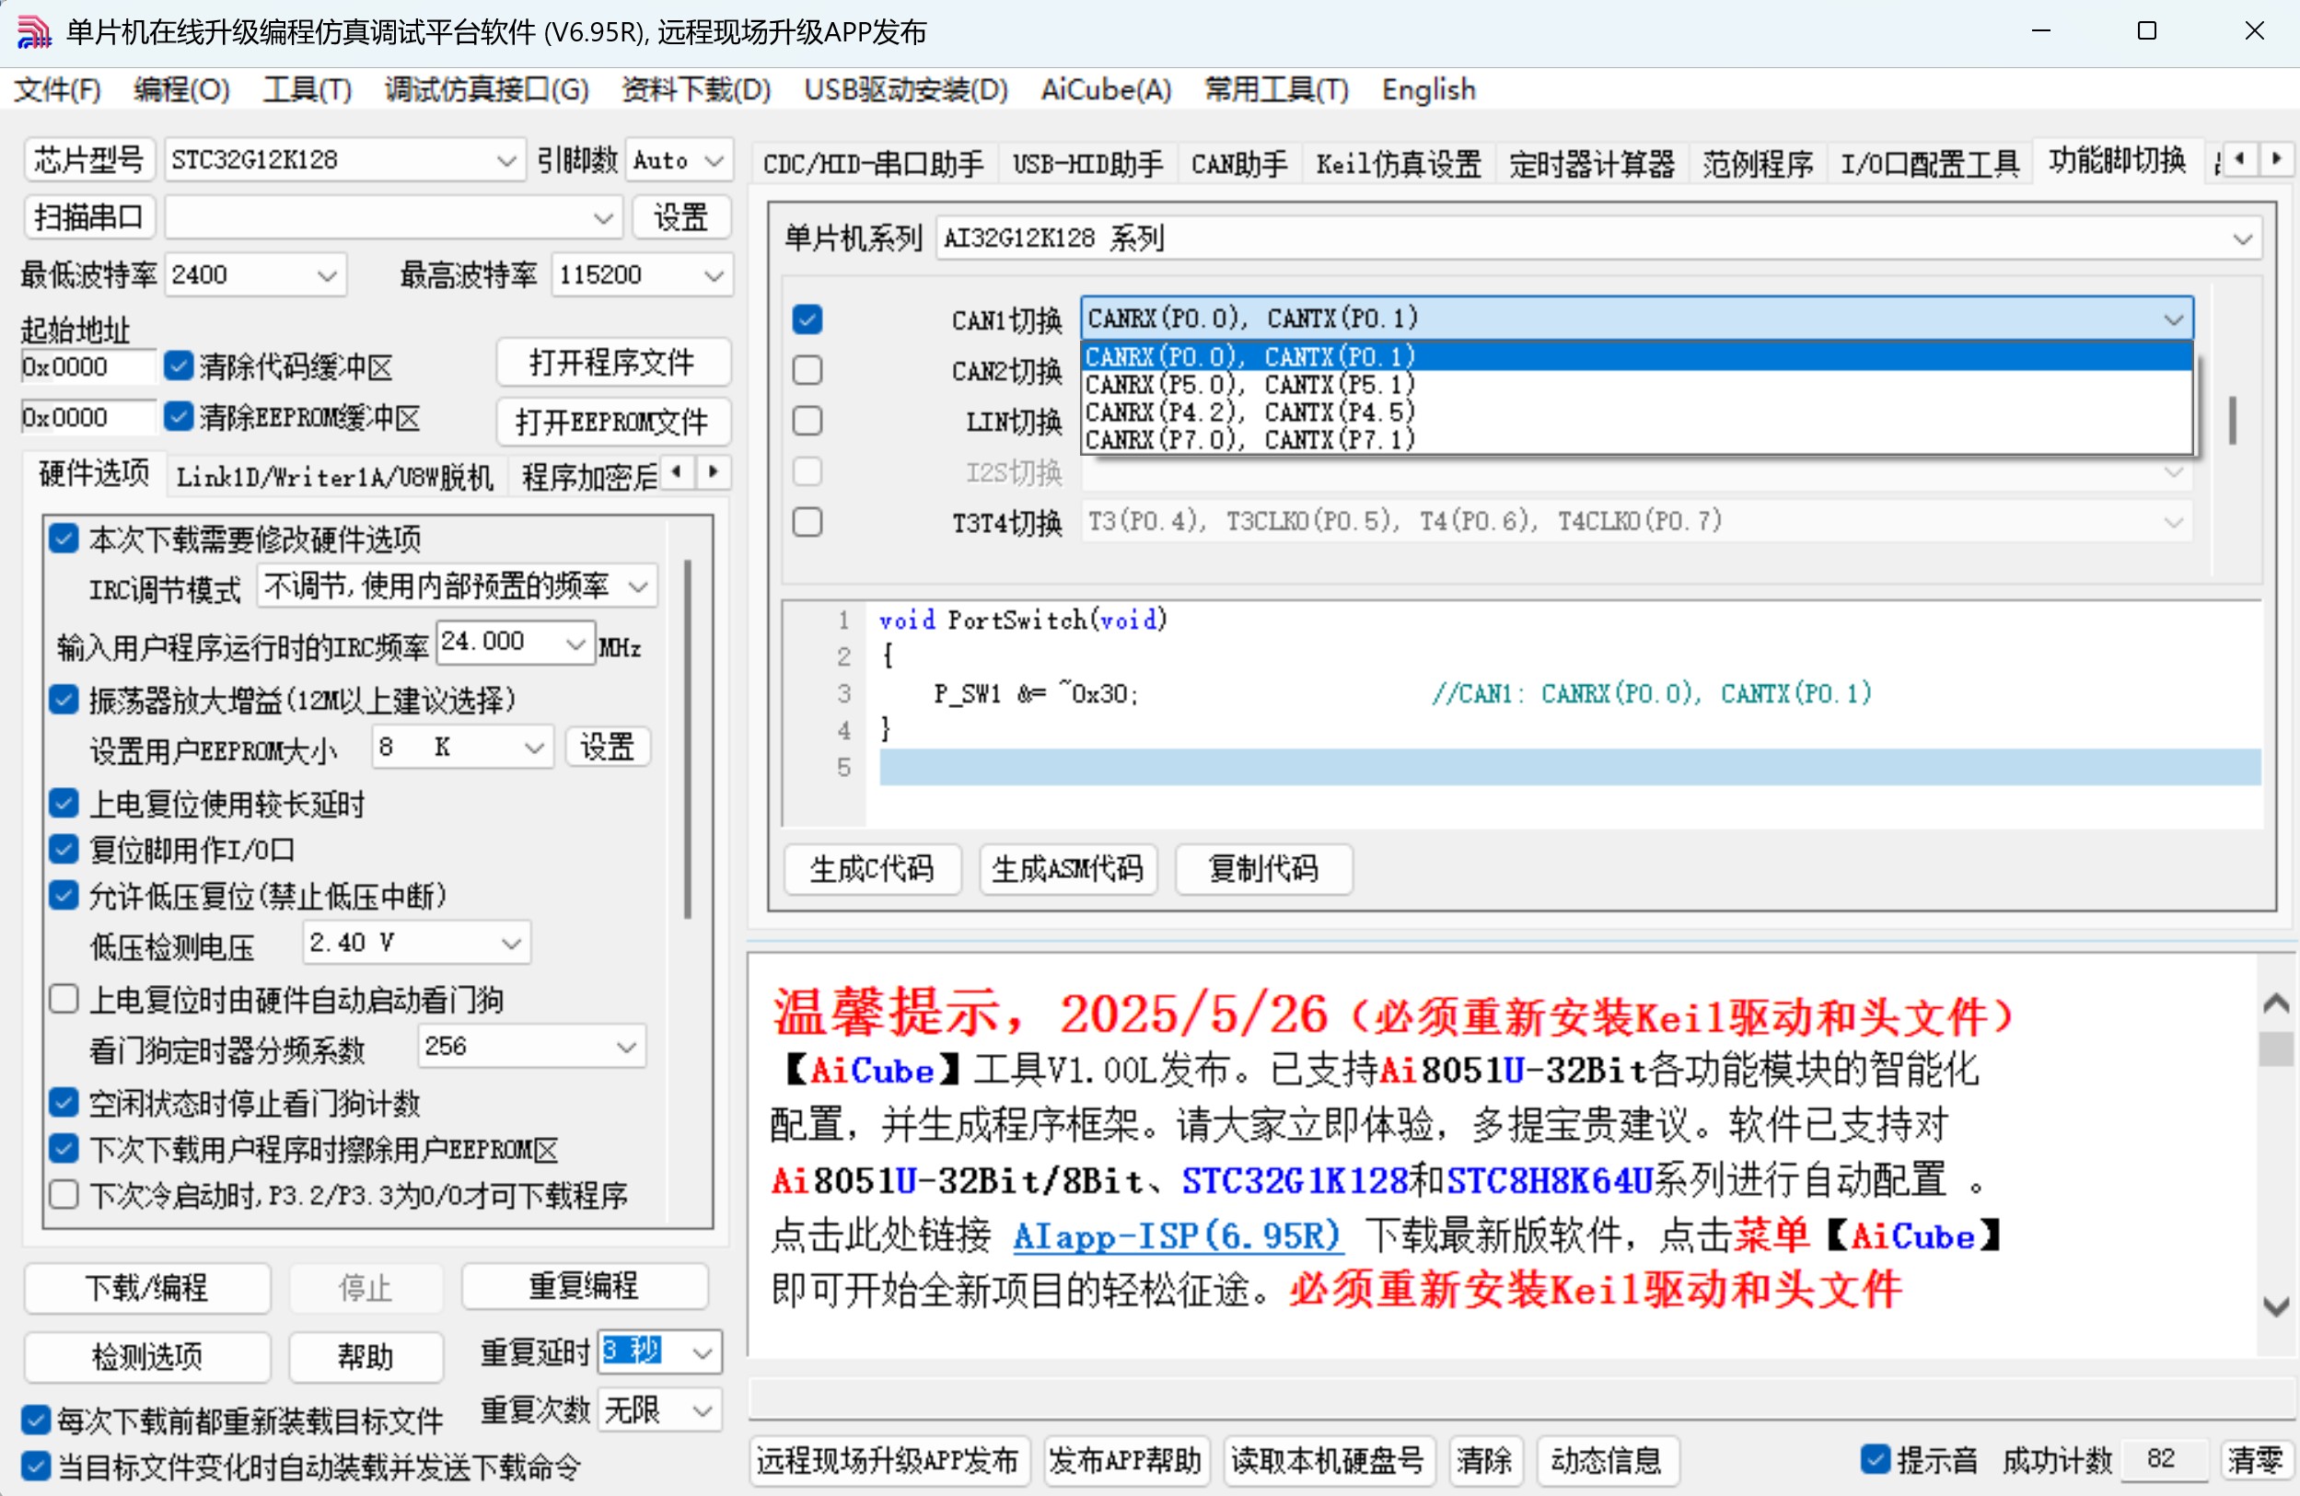
Task: Select option CANRX(P7.0), CANTX(P7.1)
Action: coord(1636,439)
